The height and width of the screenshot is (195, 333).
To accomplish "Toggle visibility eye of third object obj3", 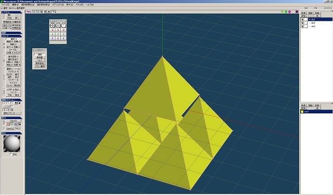I will coord(302,26).
